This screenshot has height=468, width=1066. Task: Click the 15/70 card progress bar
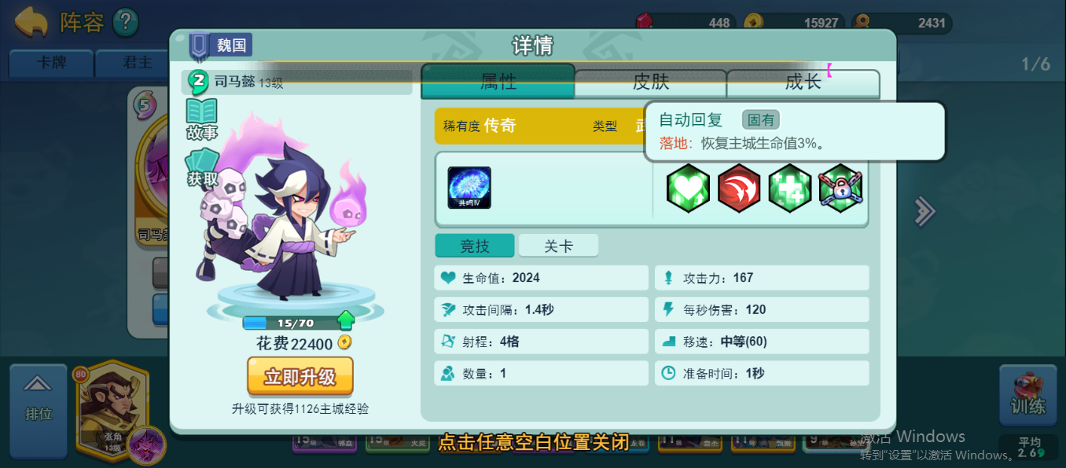tap(290, 323)
